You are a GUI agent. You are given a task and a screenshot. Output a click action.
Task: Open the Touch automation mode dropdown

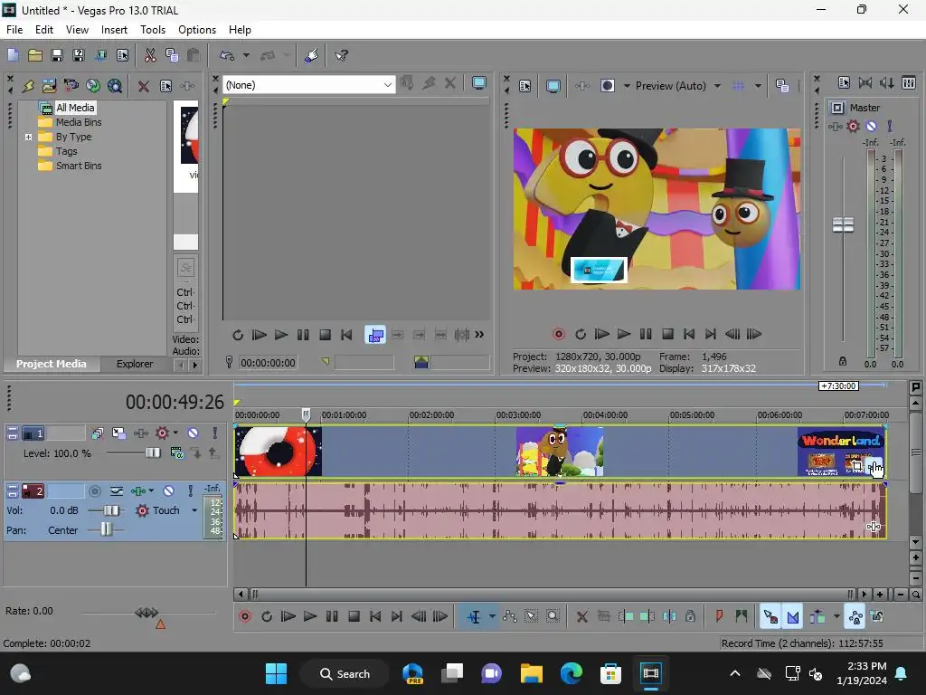(x=194, y=510)
